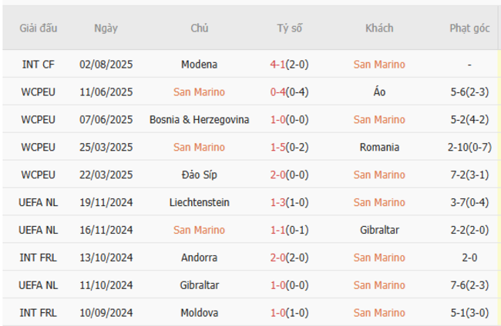Viewport: 501px width, 326px height.
Task: Open San Marino in the 11/06/2025 row
Action: point(200,92)
